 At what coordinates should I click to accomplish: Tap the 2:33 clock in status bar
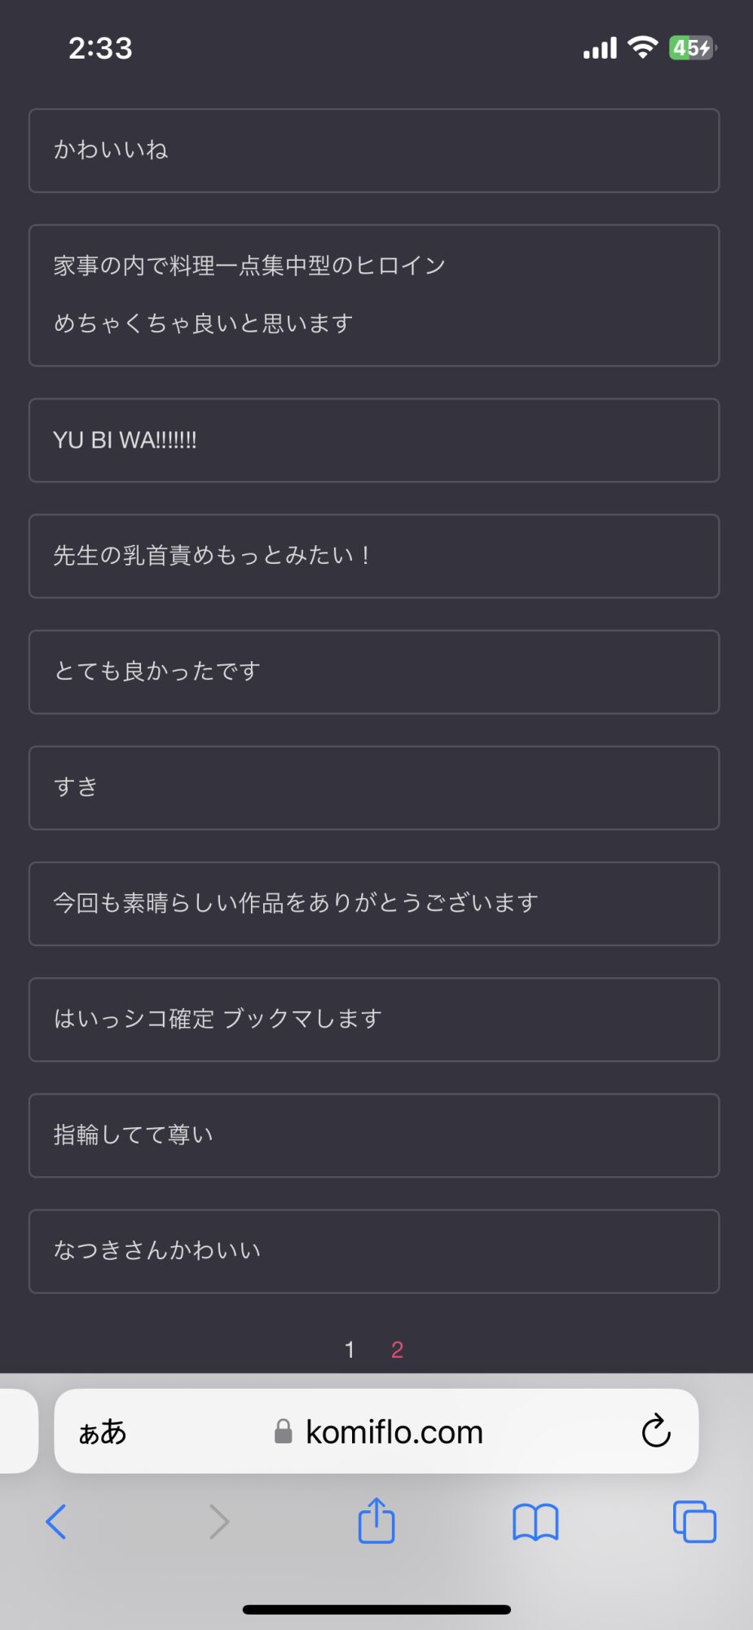coord(100,49)
